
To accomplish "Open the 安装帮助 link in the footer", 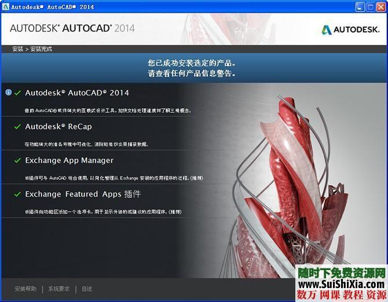I will [x=25, y=289].
